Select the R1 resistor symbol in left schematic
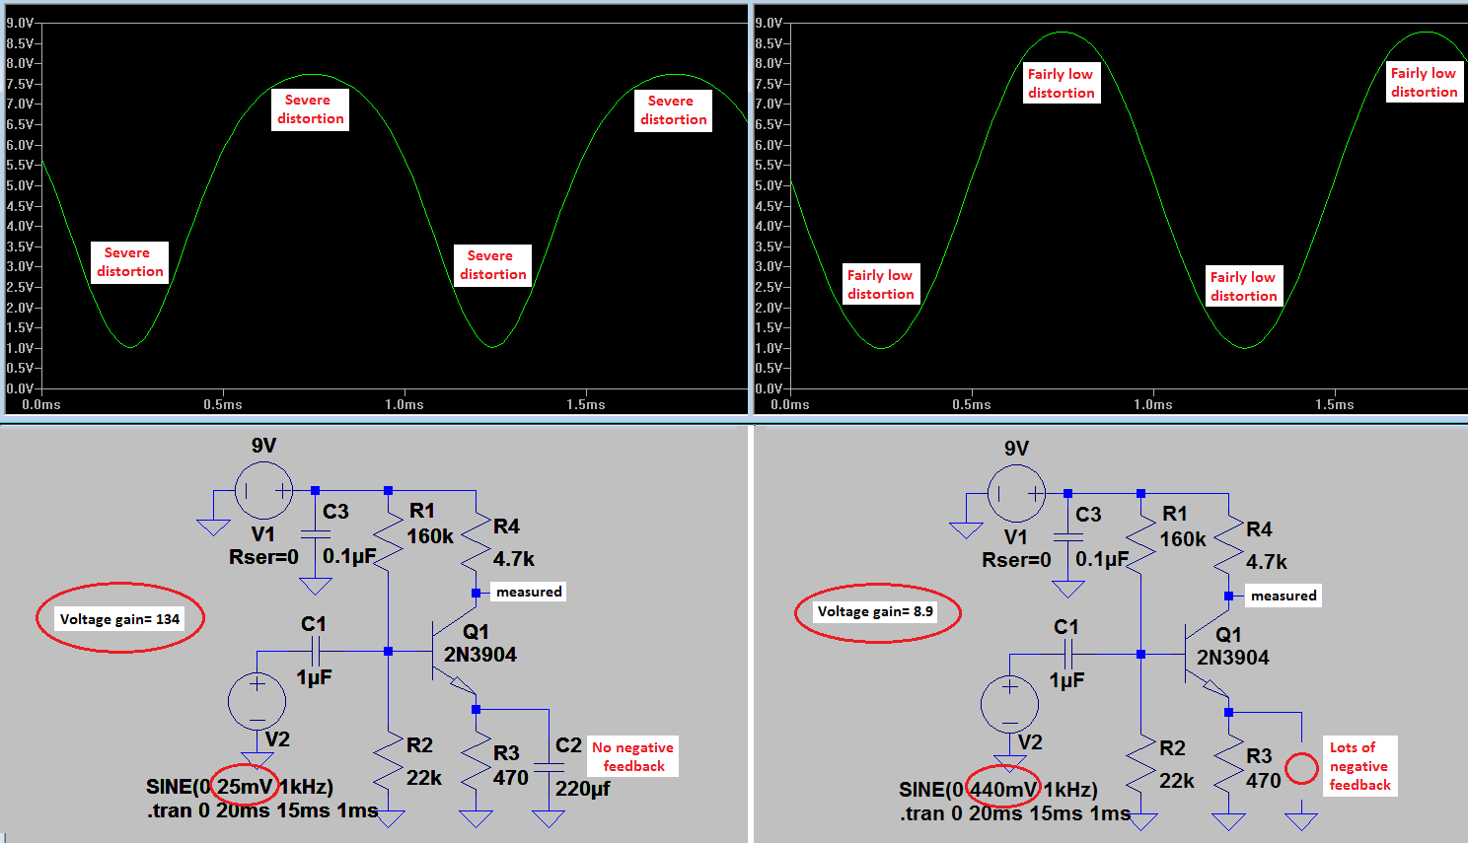This screenshot has width=1468, height=843. point(388,538)
